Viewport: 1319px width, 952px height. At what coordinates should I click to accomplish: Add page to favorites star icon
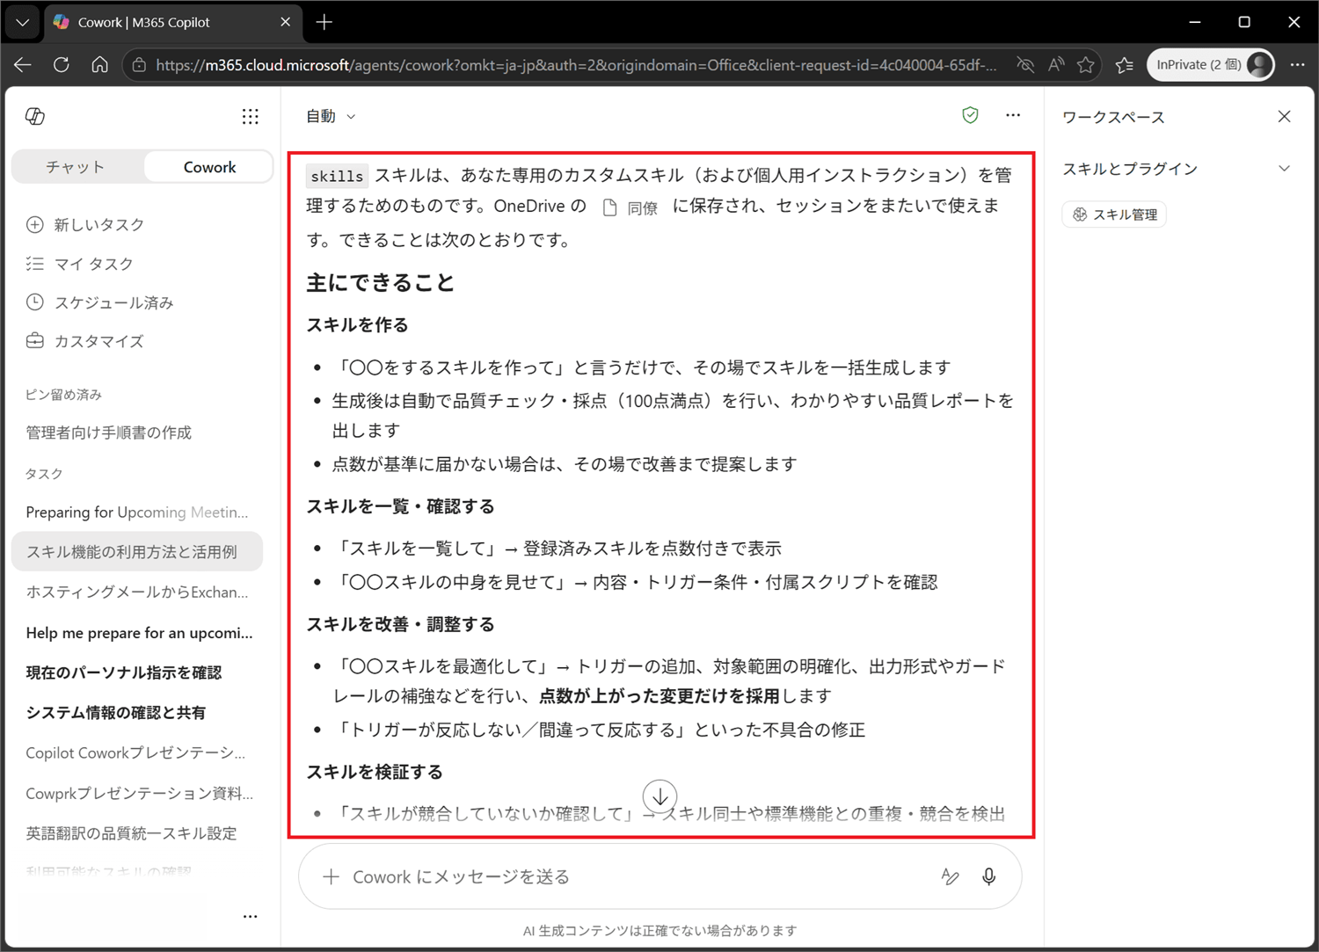pos(1086,65)
